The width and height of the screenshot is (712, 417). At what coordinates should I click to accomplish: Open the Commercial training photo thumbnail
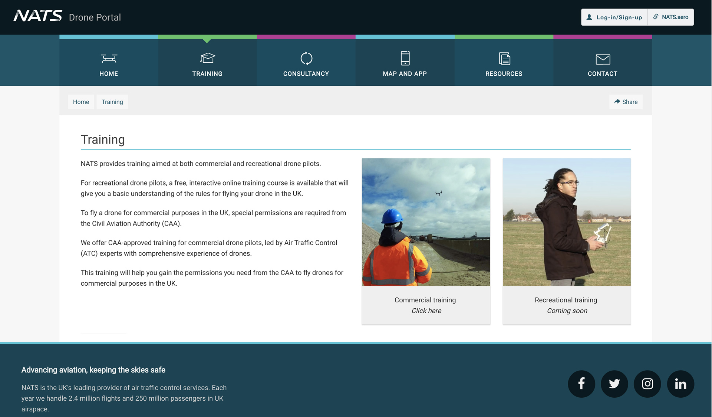[x=426, y=222]
